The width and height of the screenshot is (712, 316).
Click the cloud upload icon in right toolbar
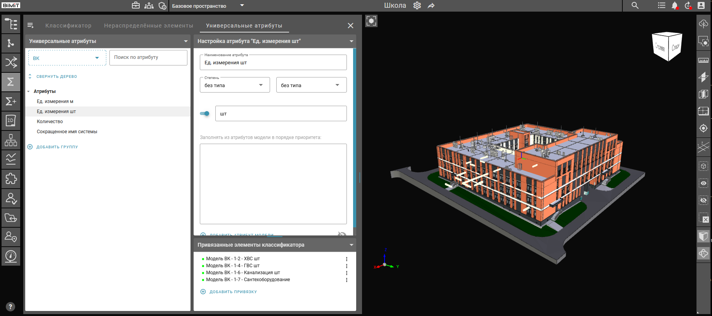pyautogui.click(x=703, y=24)
